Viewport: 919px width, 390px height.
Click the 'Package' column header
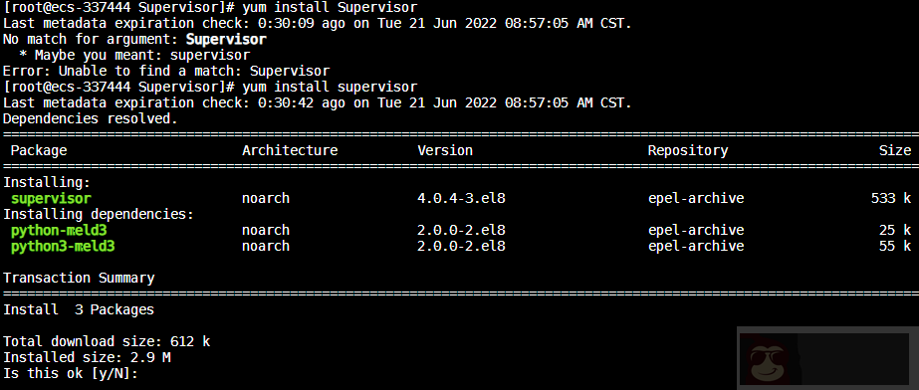click(x=39, y=150)
